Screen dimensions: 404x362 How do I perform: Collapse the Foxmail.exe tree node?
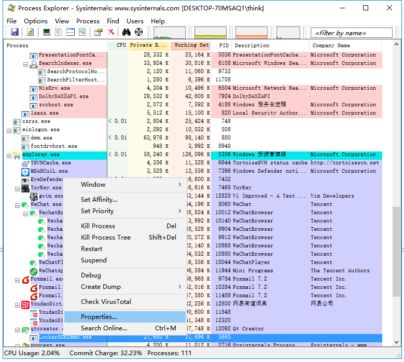tap(17, 281)
